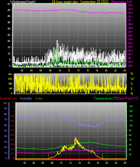Click the 29.1 barometer axis value
140x167 pixels.
130,54
